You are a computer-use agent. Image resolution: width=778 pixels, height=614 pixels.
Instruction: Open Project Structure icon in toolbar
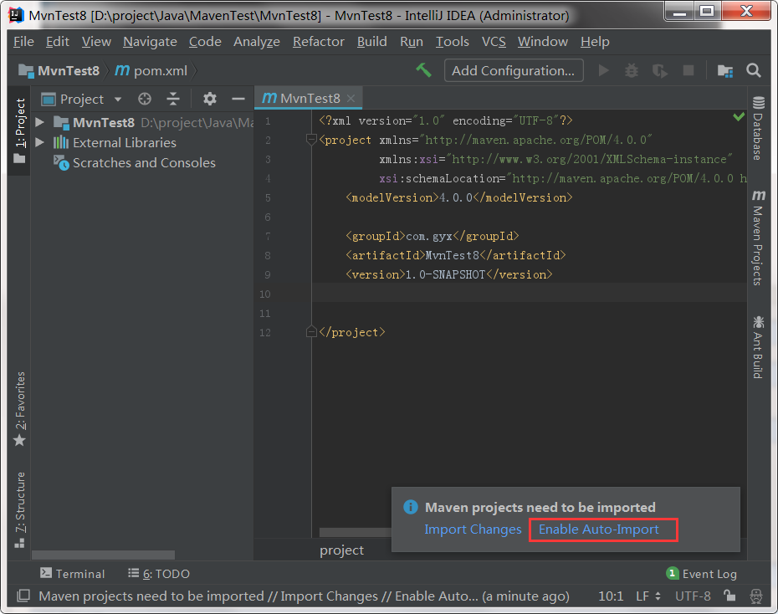[x=725, y=71]
